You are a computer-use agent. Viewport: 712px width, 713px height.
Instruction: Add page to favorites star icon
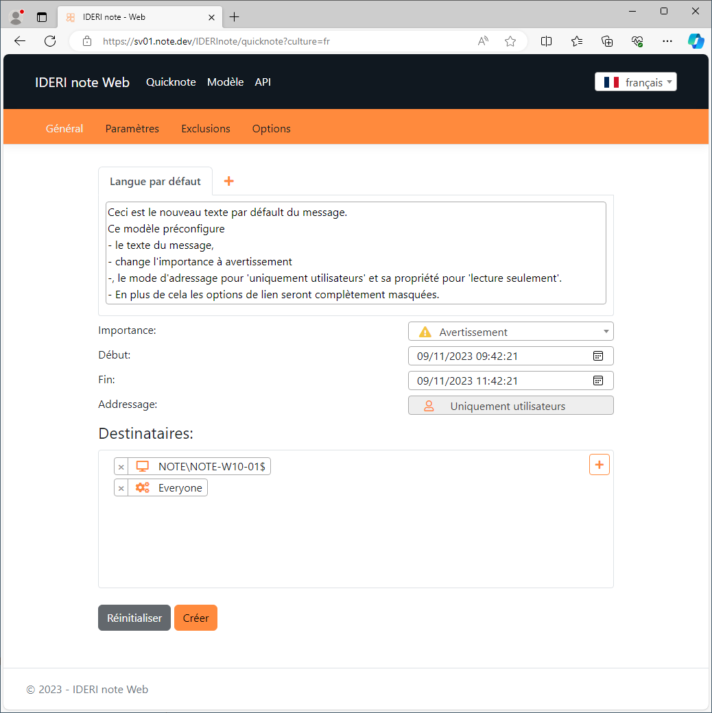(510, 41)
